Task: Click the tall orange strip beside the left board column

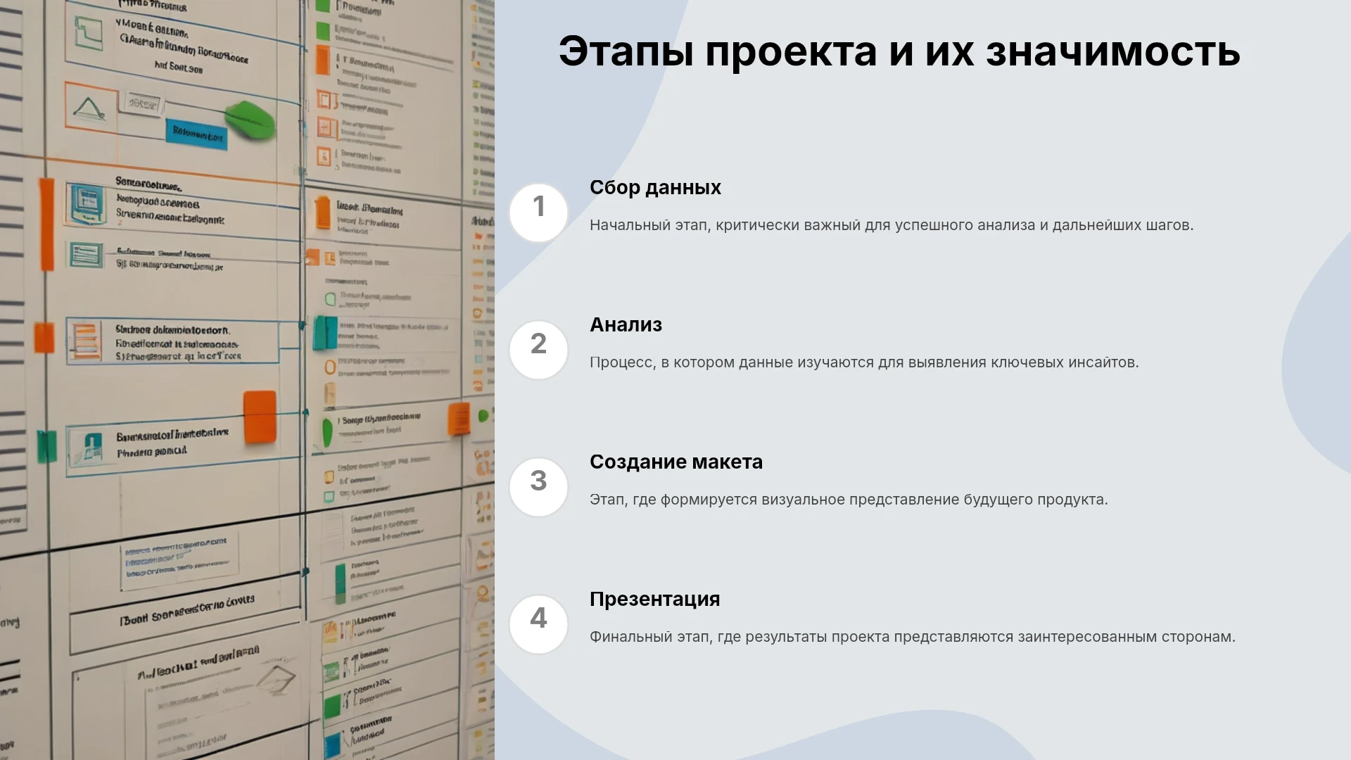Action: coord(46,224)
